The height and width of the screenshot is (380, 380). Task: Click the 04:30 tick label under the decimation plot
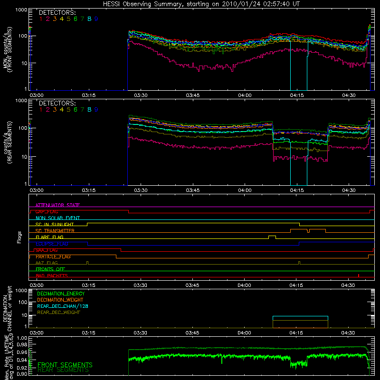[348, 333]
